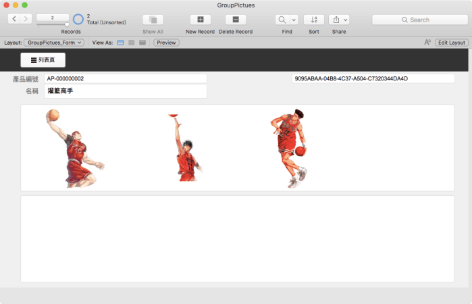The height and width of the screenshot is (304, 472).
Task: Click the Preview button
Action: [166, 43]
